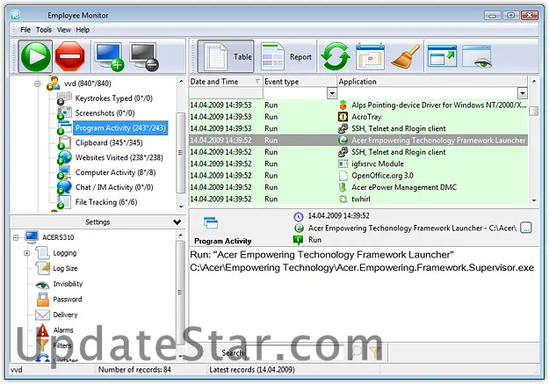Refresh records with green arrows icon
The image size is (549, 384).
pyautogui.click(x=336, y=57)
